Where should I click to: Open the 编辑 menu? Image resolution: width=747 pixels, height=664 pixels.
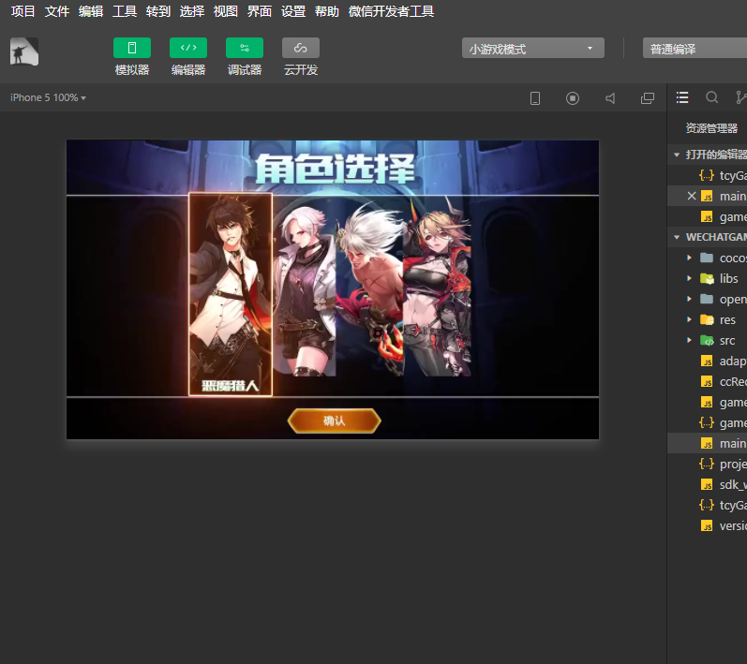click(x=91, y=11)
